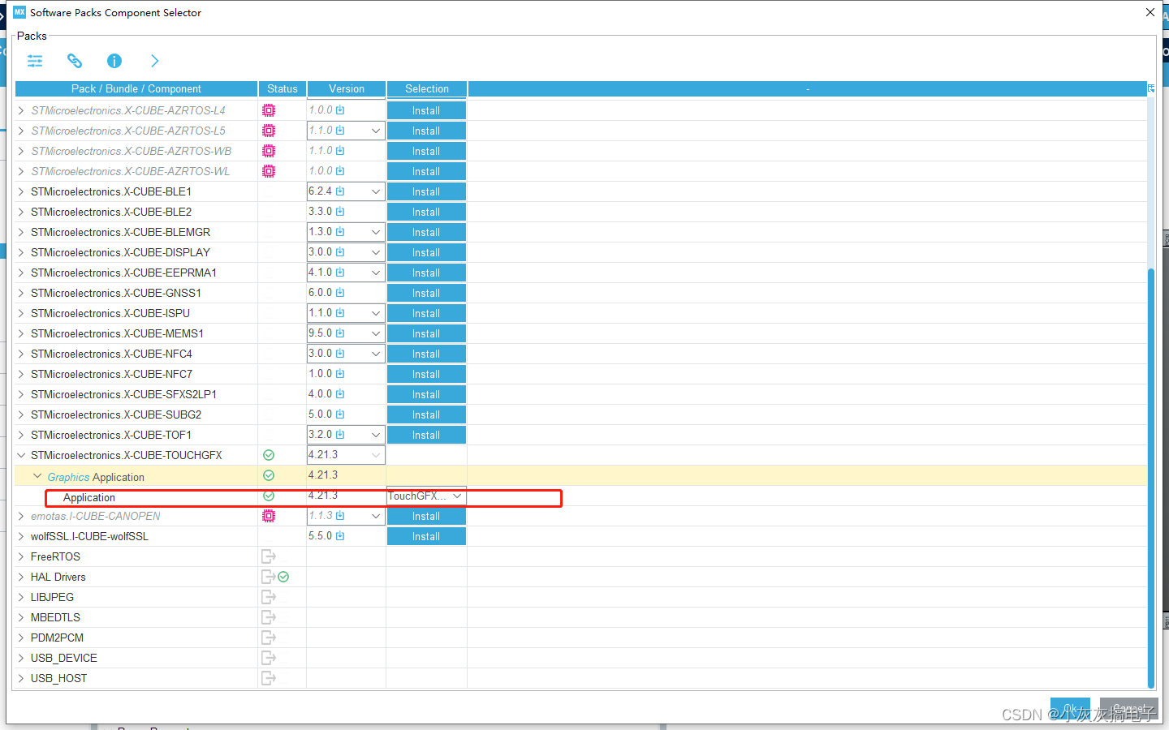Collapse the X-CUBE-TOUCHGFX pack
The height and width of the screenshot is (730, 1169).
pos(21,455)
